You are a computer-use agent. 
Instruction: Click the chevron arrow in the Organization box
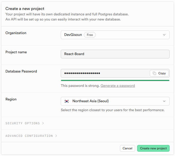[x=164, y=35]
